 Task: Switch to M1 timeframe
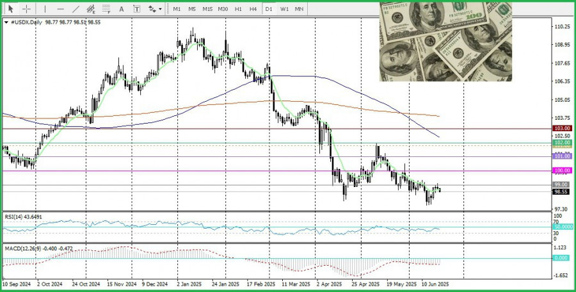(177, 9)
